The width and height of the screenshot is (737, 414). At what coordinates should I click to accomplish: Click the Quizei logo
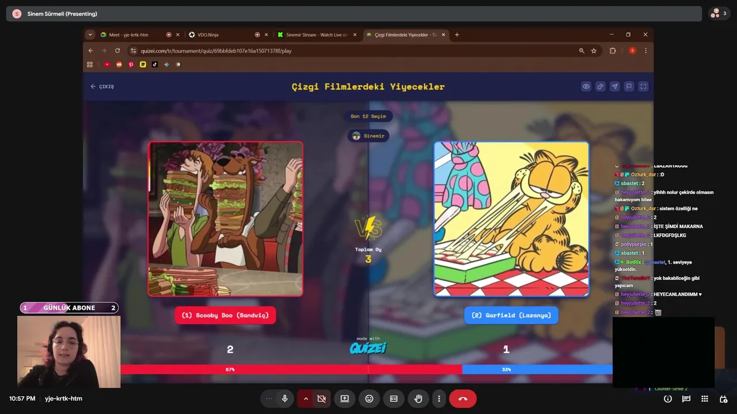tap(368, 347)
